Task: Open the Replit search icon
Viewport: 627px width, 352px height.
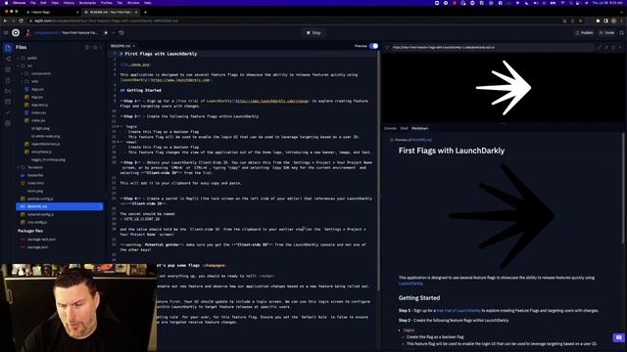Action: coord(621,32)
